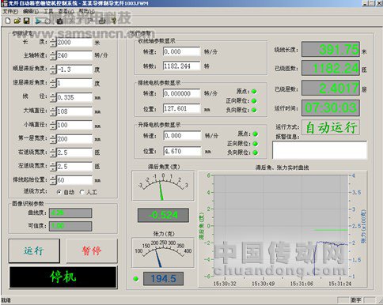383x305 pixels.
Task: Click the 负向限位 indicator light in 升降电机参数显示
Action: (255, 152)
